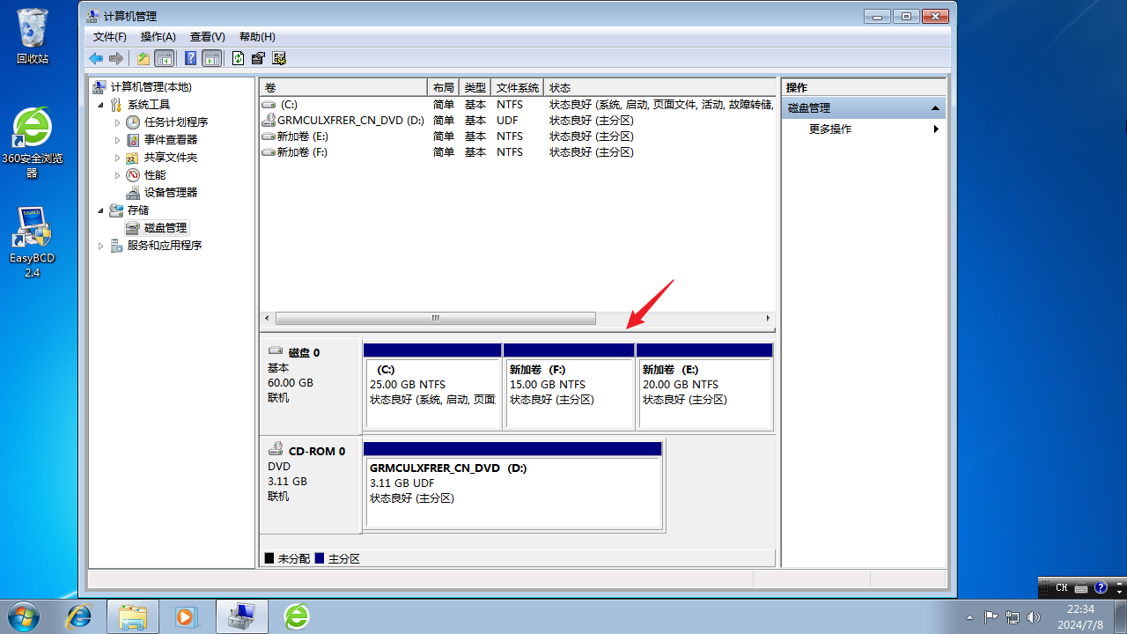Open EasyBCD 2.4 desktop shortcut
The width and height of the screenshot is (1127, 634).
(x=32, y=242)
